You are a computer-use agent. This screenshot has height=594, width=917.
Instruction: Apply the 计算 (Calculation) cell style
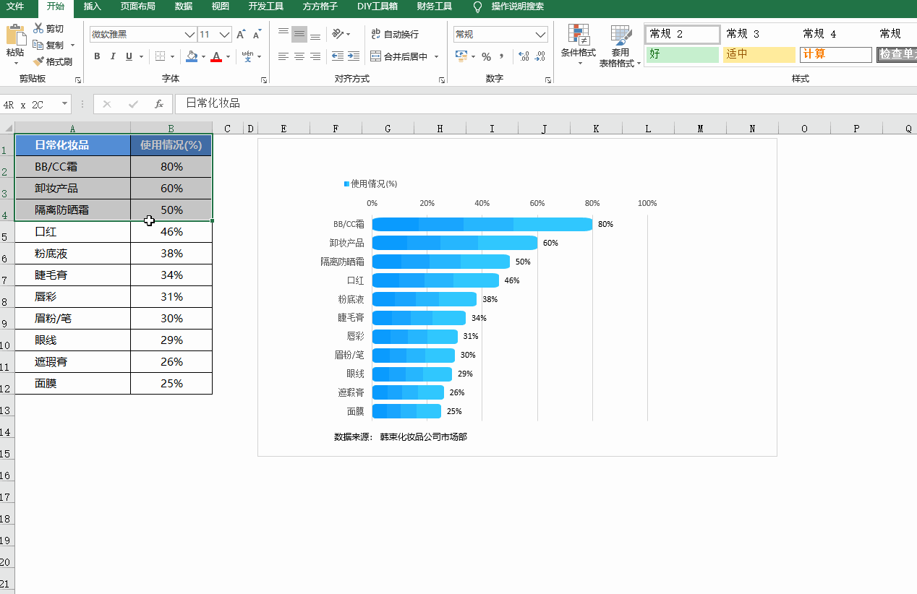[x=836, y=54]
